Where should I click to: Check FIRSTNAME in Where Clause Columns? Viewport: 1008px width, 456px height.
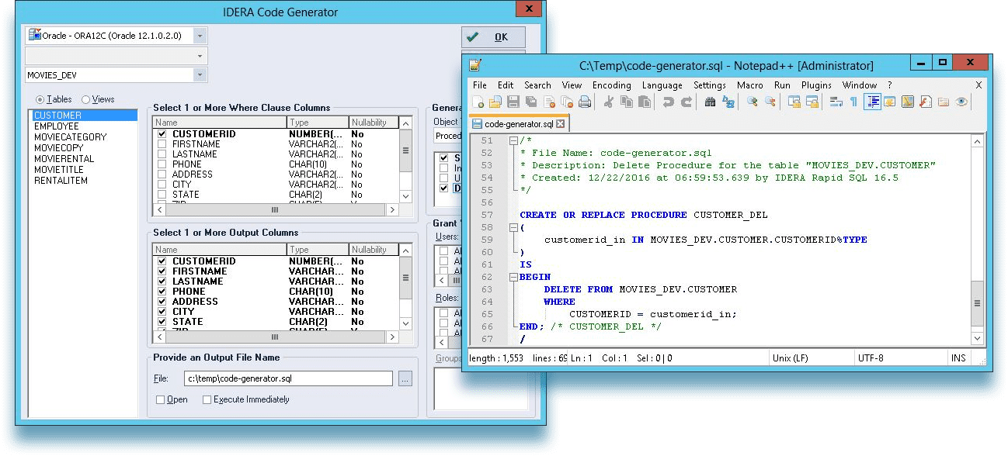click(162, 144)
